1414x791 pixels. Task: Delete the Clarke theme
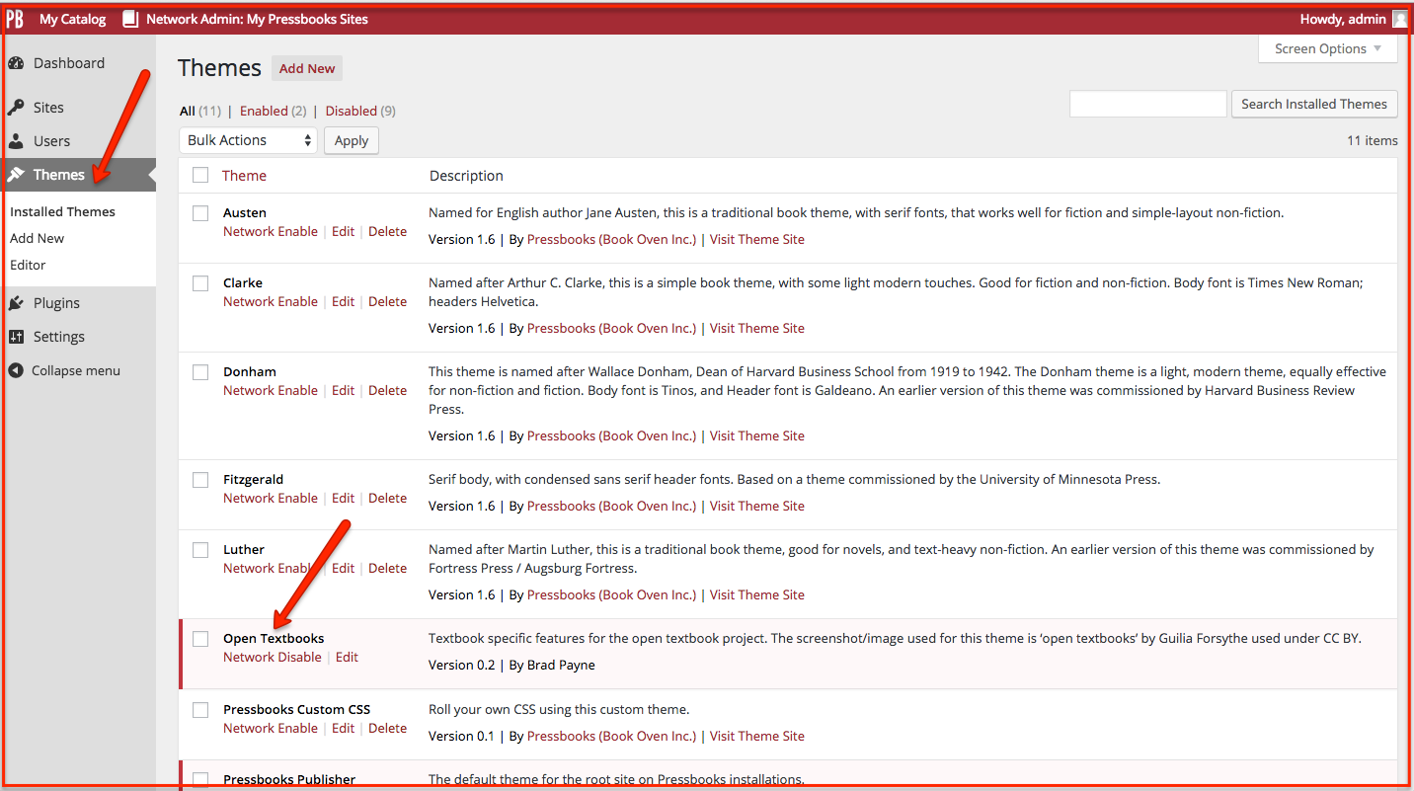click(x=387, y=301)
